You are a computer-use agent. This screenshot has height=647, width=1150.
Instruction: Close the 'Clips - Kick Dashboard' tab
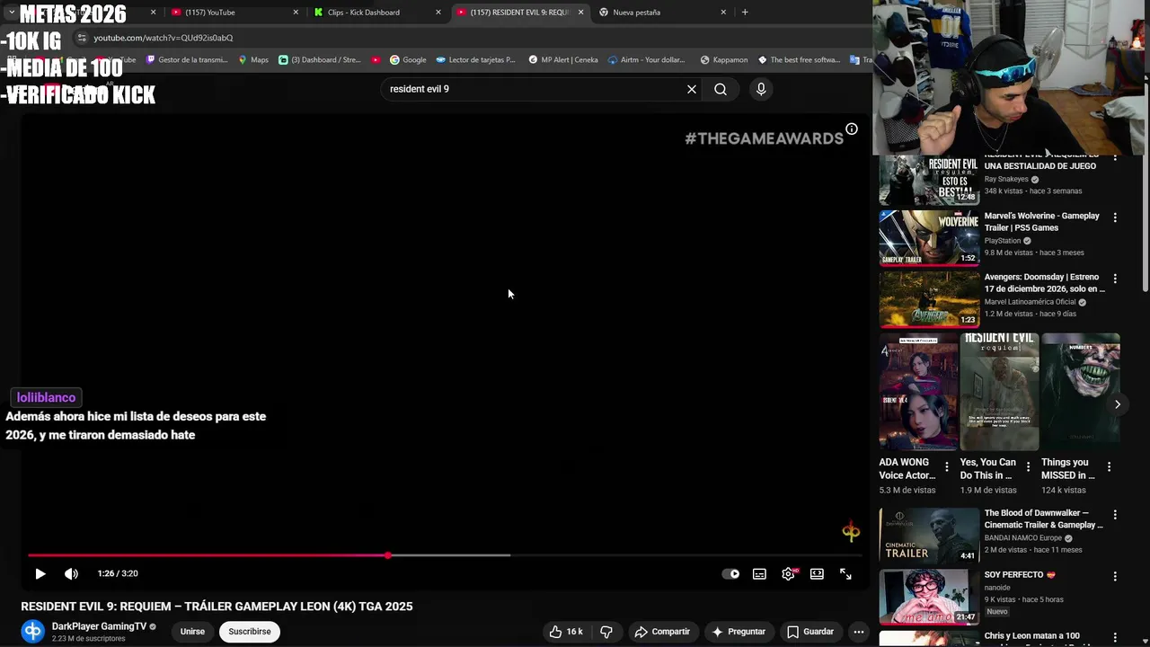click(x=438, y=13)
